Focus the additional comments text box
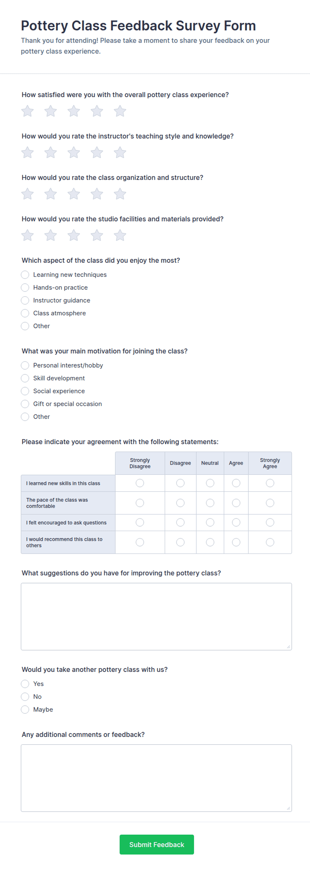The height and width of the screenshot is (871, 310). tap(156, 778)
